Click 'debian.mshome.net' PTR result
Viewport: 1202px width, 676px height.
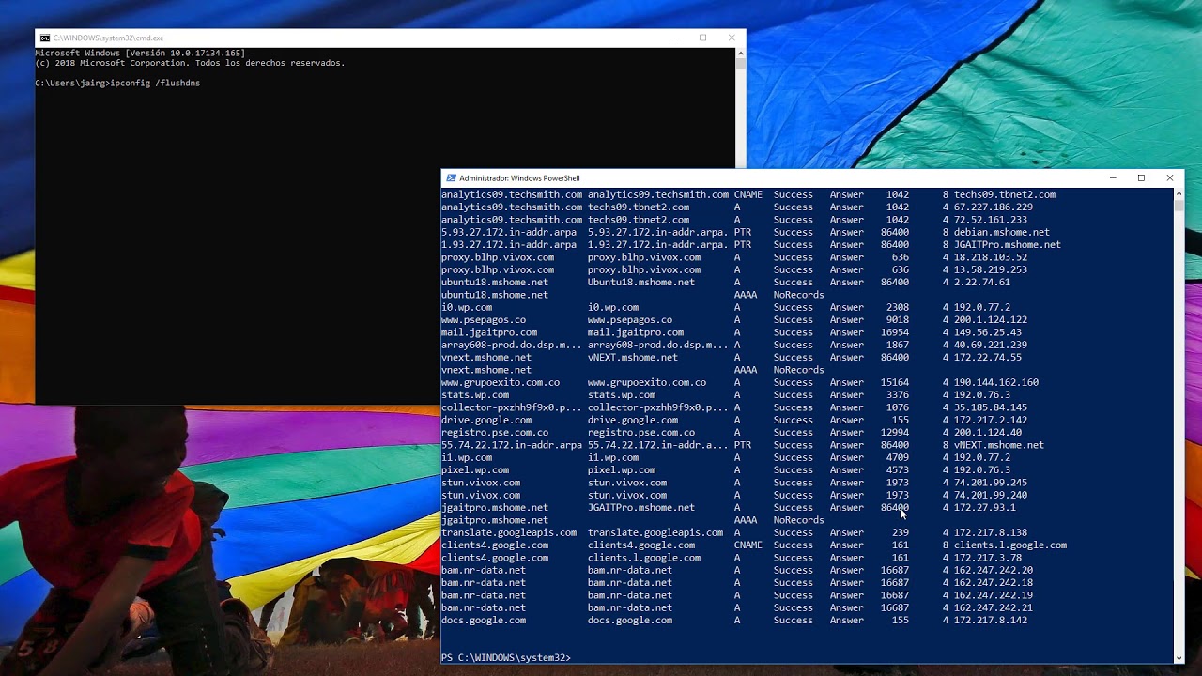pyautogui.click(x=1002, y=232)
